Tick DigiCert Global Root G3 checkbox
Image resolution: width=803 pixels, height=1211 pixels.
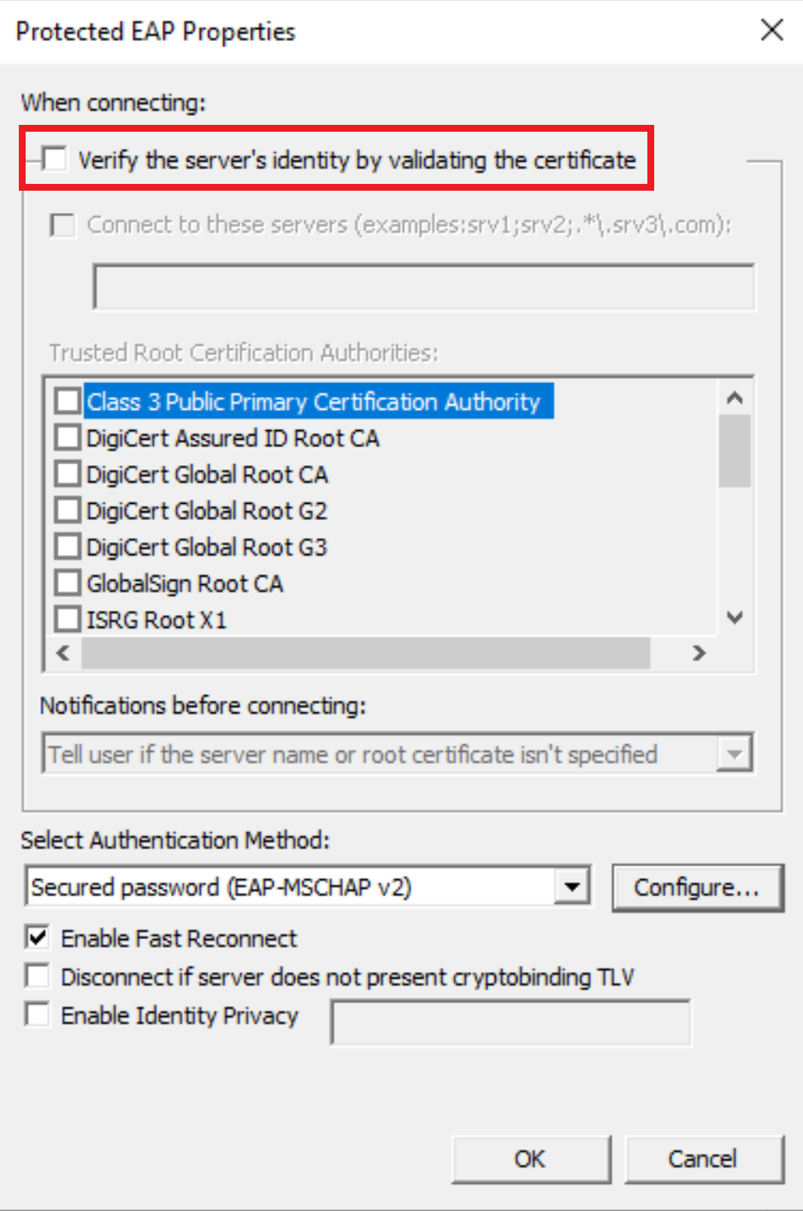tap(68, 546)
